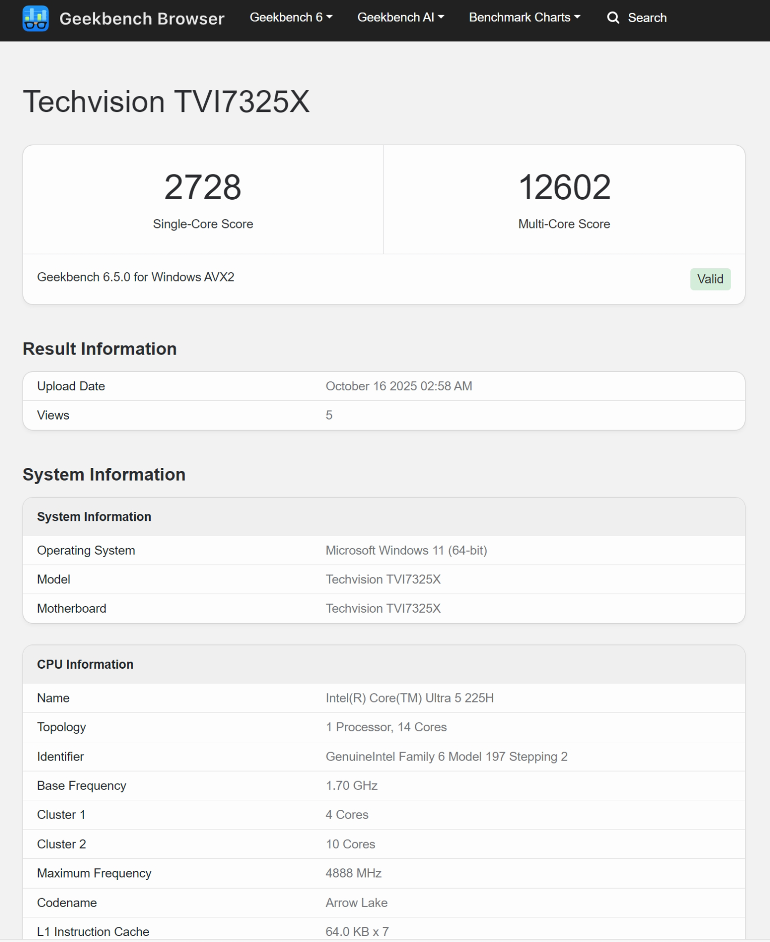Click the Geekbench logo icon
Image resolution: width=770 pixels, height=942 pixels.
(x=36, y=18)
